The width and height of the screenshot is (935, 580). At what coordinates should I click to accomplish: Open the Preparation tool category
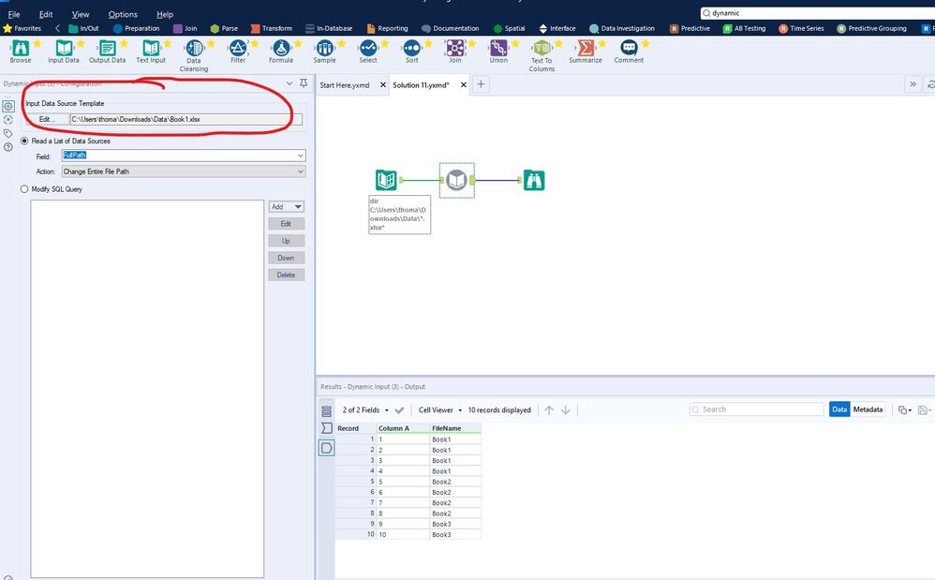coord(137,28)
